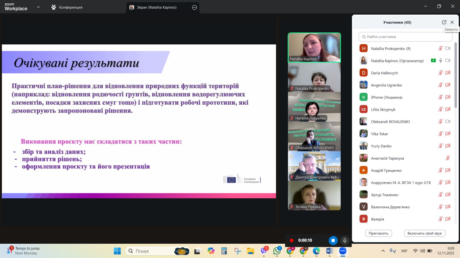Expand the Zoom Workplace dropdown arrow
460x258 pixels.
[x=38, y=7]
